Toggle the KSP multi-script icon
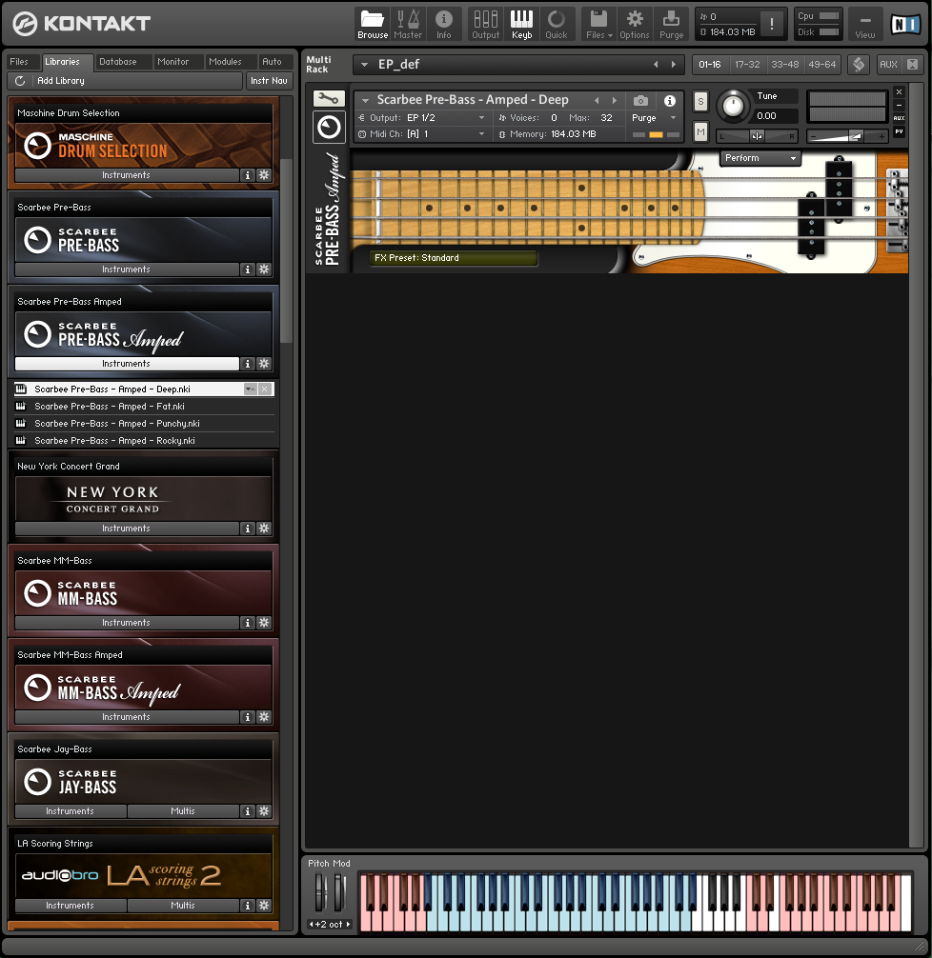Viewport: 932px width, 958px height. [x=859, y=64]
